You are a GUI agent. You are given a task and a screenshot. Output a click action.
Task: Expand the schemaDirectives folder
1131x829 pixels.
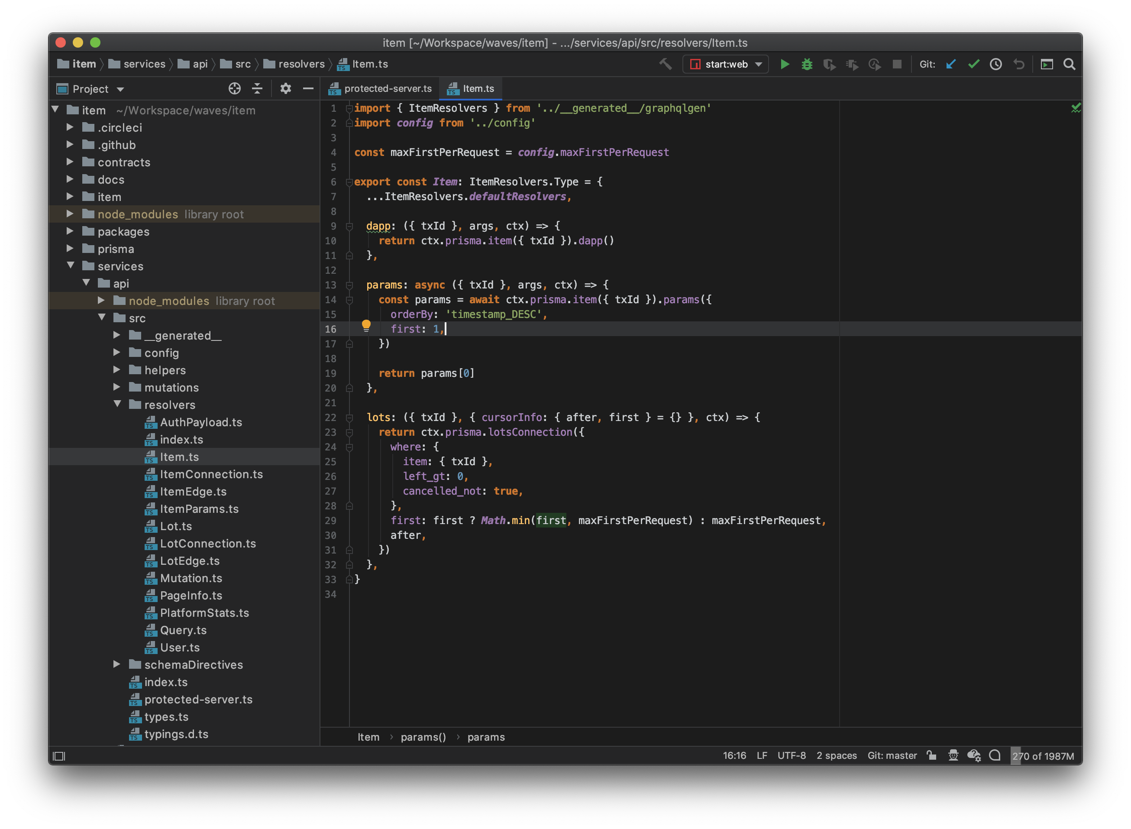pos(117,664)
